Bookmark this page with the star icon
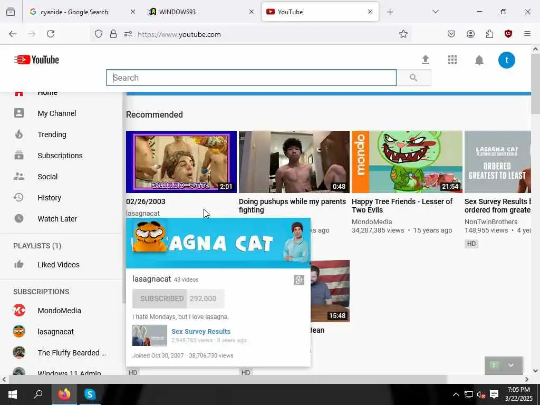This screenshot has height=405, width=540. (x=403, y=34)
